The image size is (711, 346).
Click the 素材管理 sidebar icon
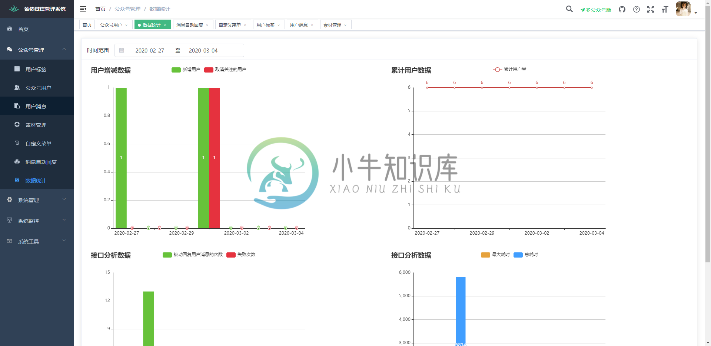tap(17, 124)
